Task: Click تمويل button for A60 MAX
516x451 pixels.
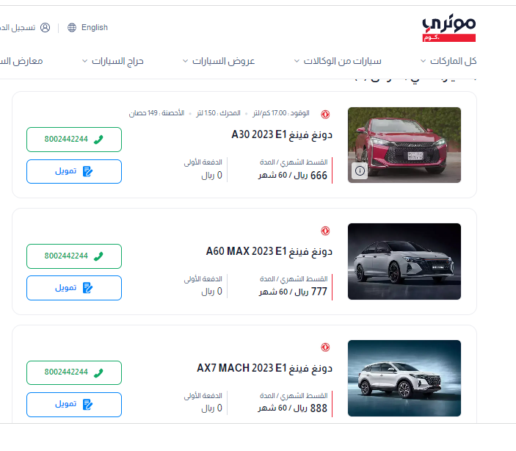Action: (x=74, y=288)
